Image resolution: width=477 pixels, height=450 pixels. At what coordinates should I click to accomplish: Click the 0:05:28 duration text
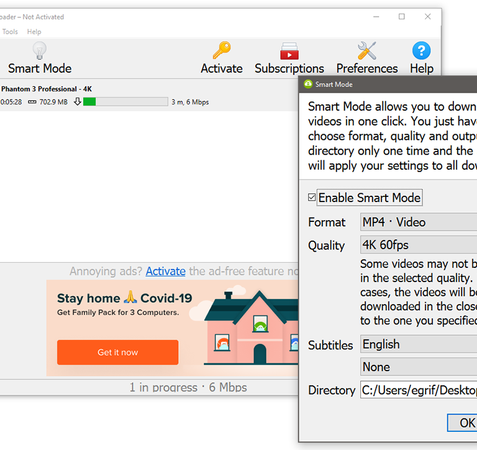(x=11, y=102)
